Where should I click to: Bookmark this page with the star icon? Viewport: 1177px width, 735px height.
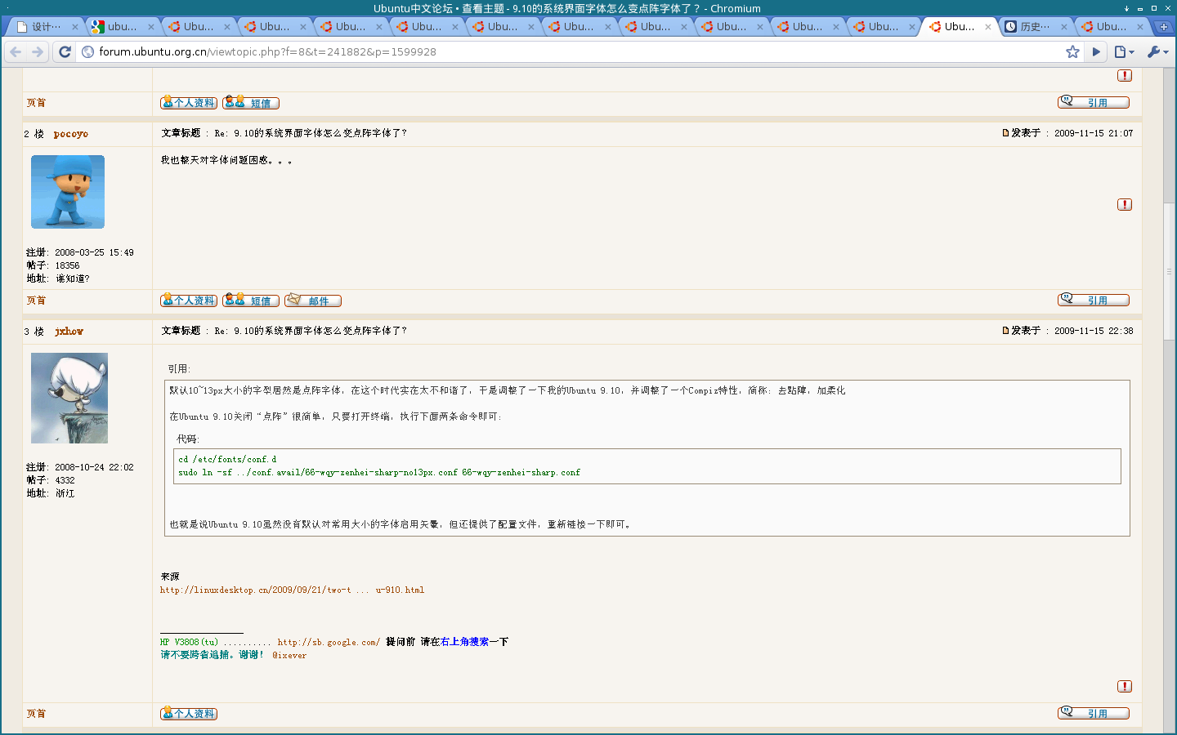pyautogui.click(x=1072, y=52)
